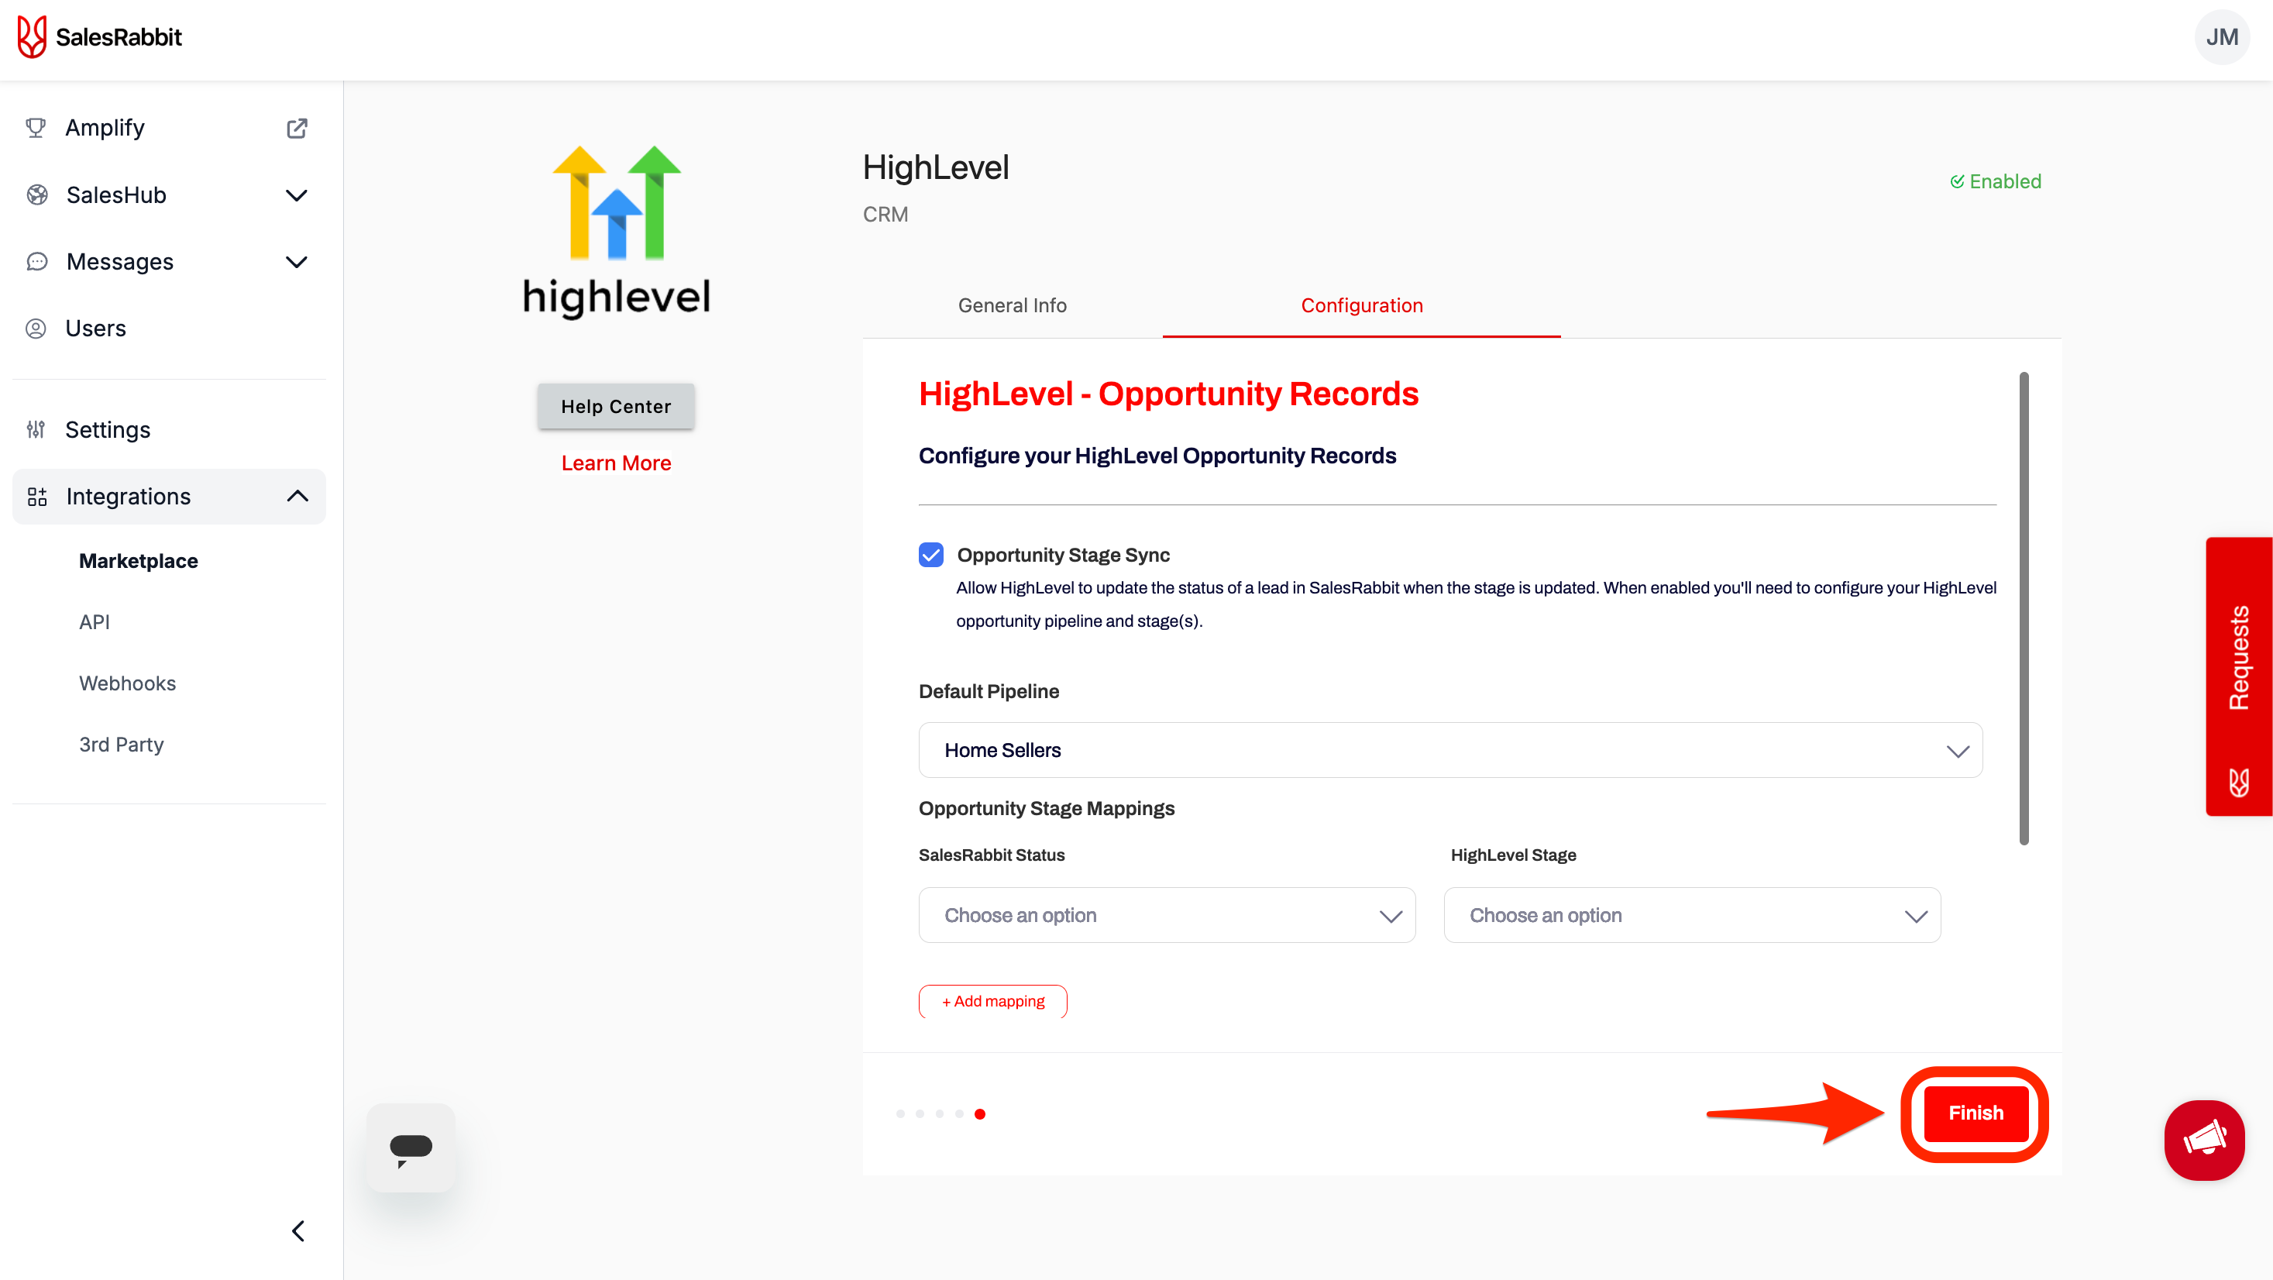Image resolution: width=2273 pixels, height=1280 pixels.
Task: Open the HighLevel Stage dropdown
Action: [x=1691, y=915]
